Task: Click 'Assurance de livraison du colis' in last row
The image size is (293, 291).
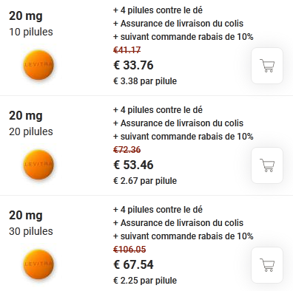Action: point(182,223)
